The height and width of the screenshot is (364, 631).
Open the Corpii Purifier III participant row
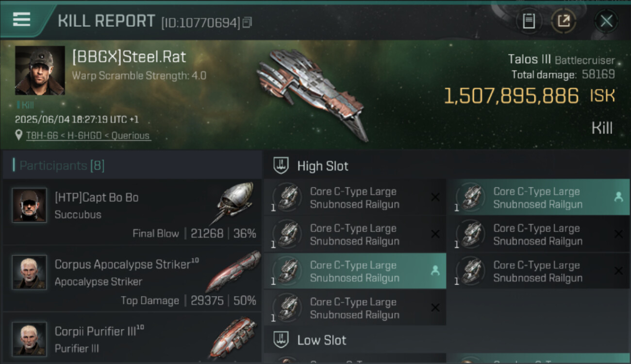(131, 339)
